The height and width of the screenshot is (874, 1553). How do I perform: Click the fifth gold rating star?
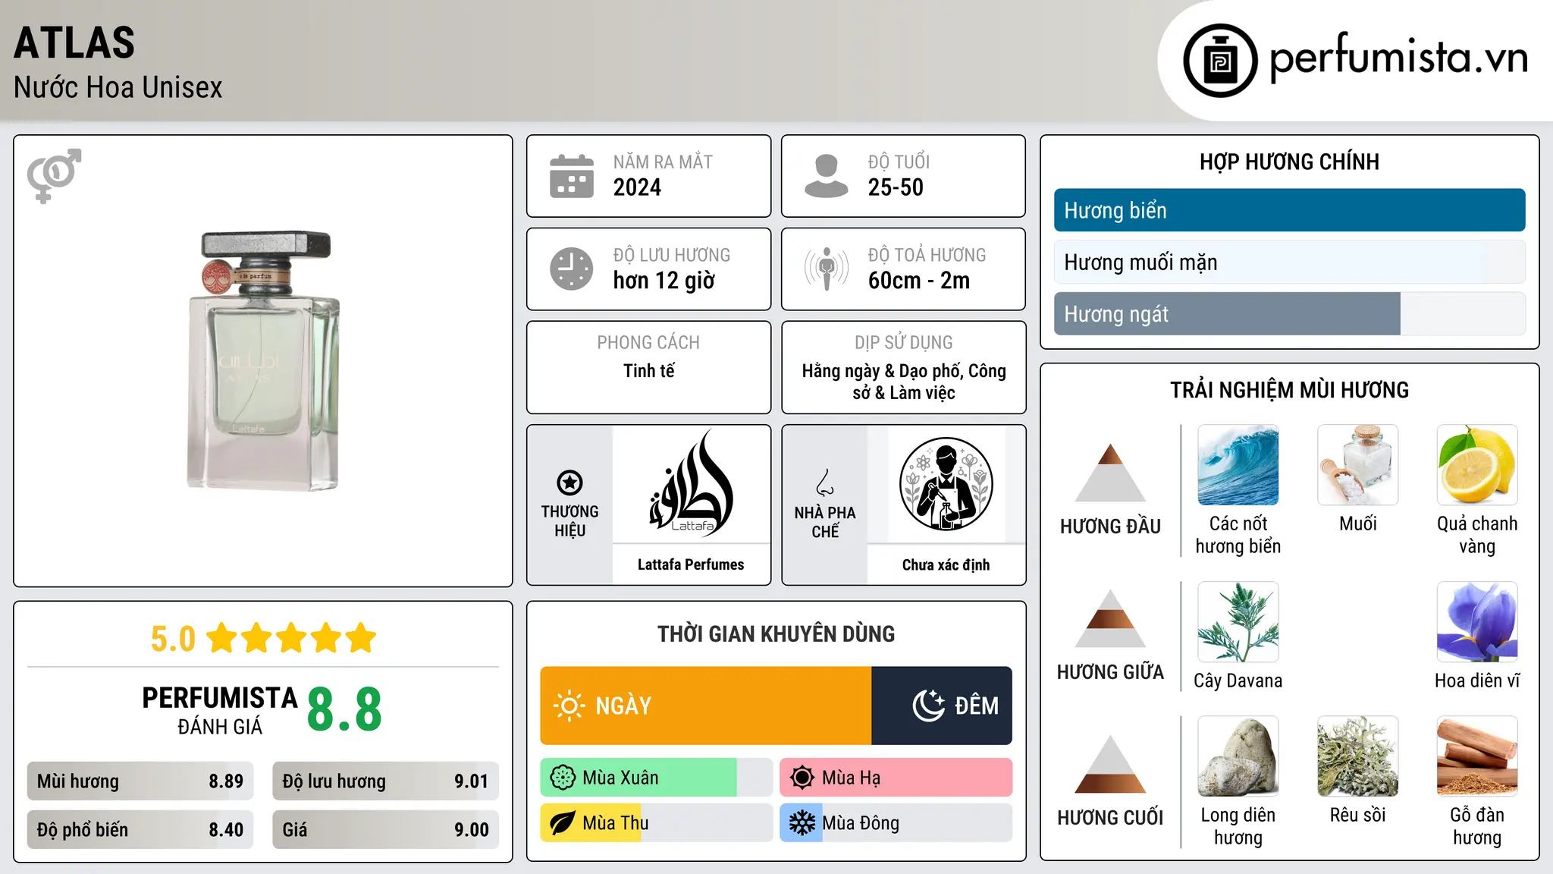pyautogui.click(x=361, y=638)
